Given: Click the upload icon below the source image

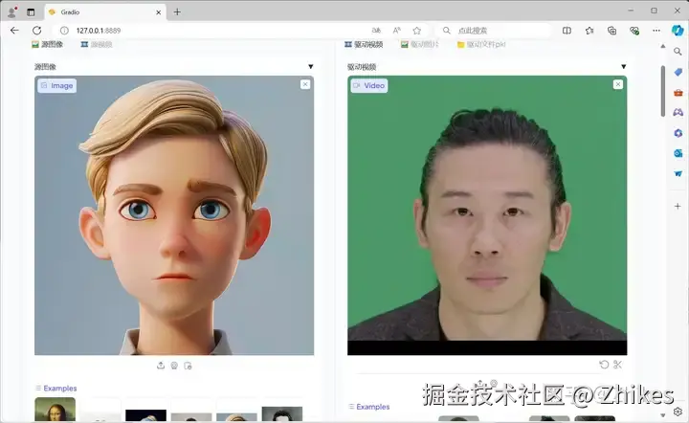Looking at the screenshot, I should (161, 366).
